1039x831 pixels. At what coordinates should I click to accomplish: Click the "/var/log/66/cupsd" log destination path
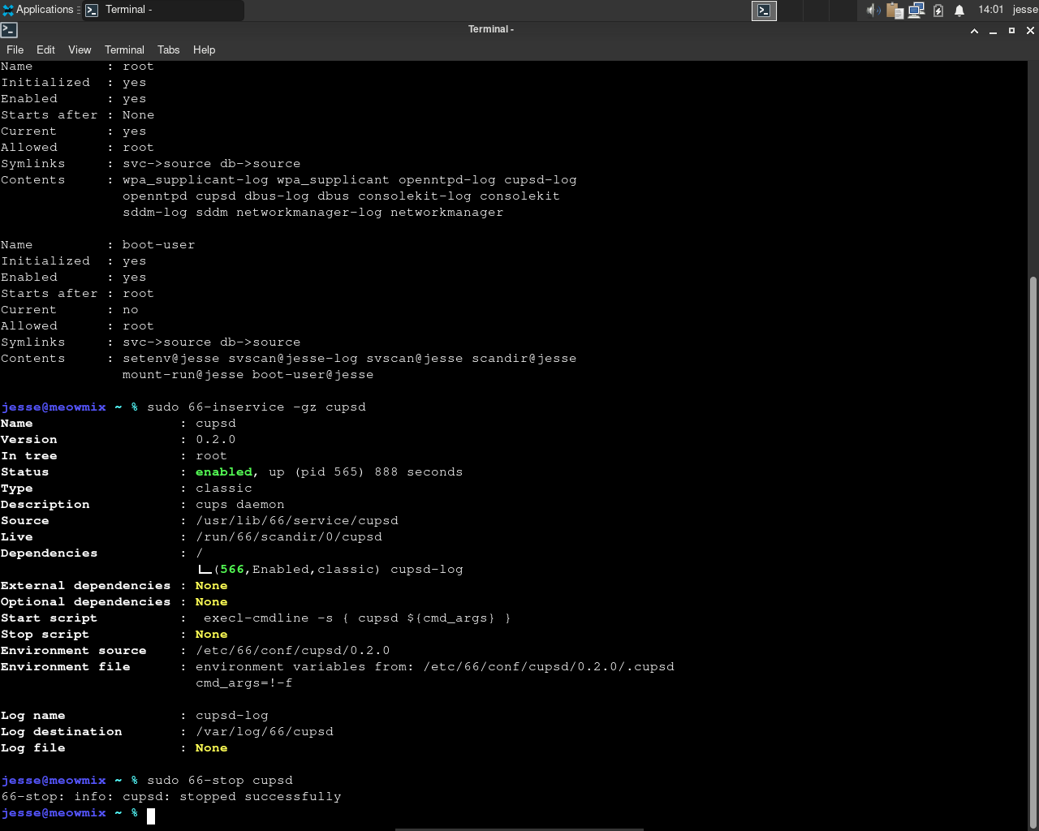[x=265, y=732]
